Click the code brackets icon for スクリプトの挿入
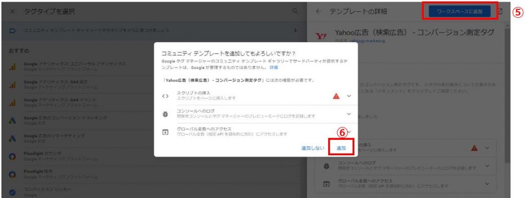 [165, 96]
